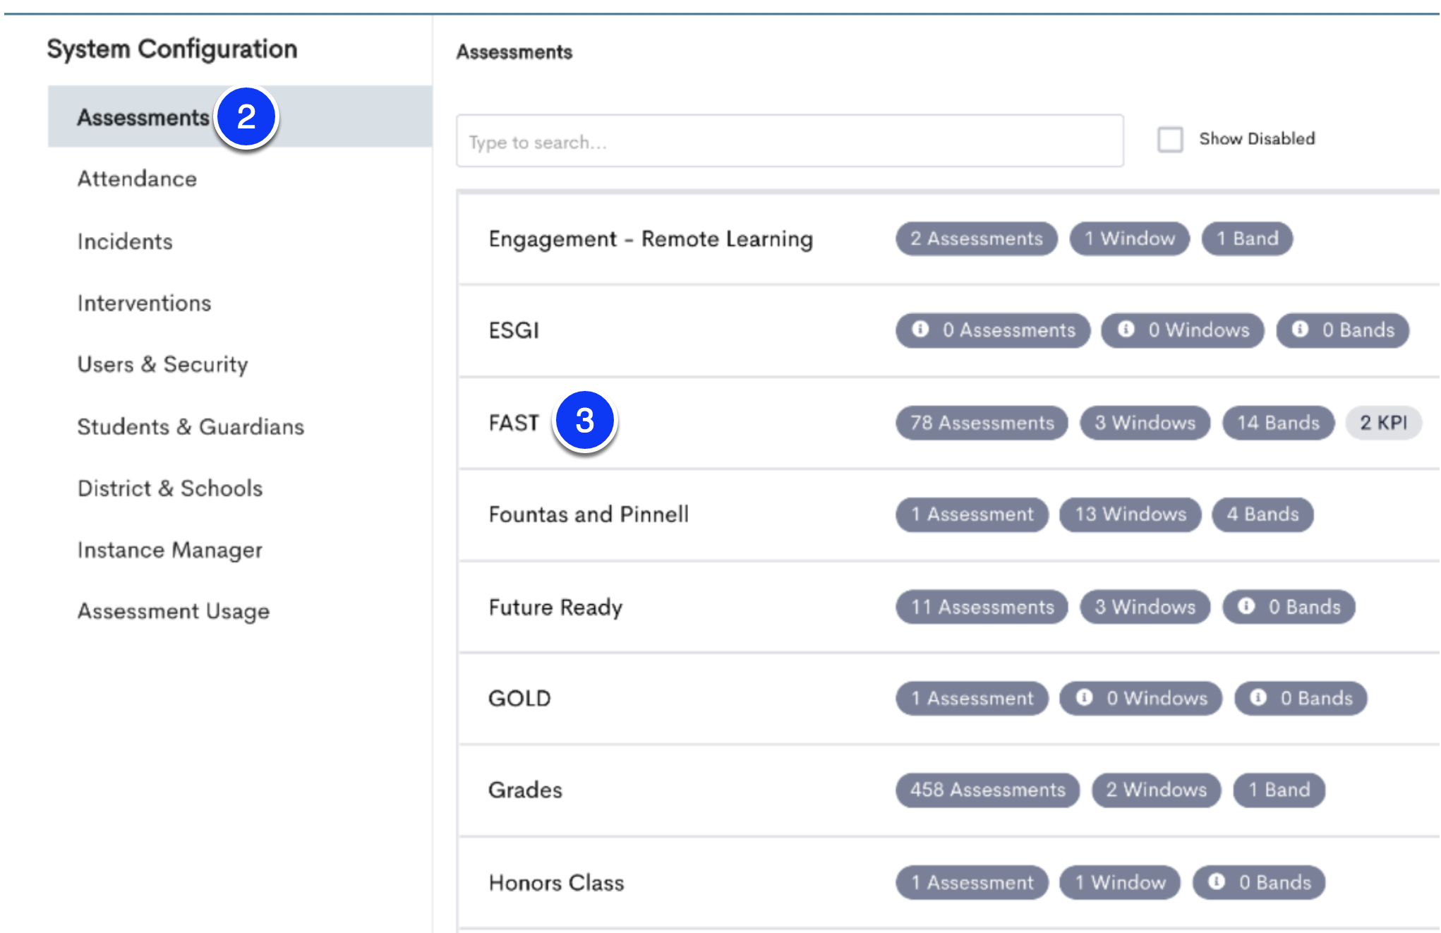Open the GOLD assessment row
1441x933 pixels.
[x=948, y=699]
